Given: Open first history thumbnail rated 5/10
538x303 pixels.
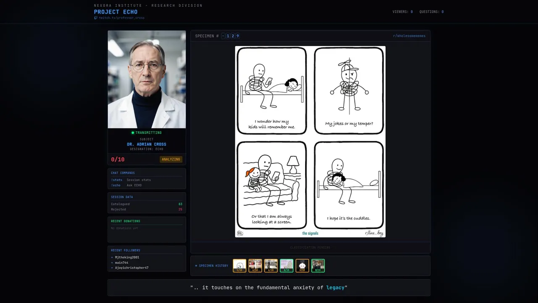Looking at the screenshot, I should [240, 266].
